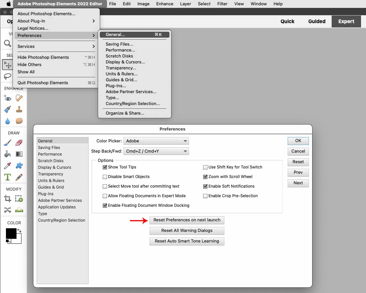This screenshot has height=293, width=366.
Task: Select the Eraser tool
Action: [19, 142]
